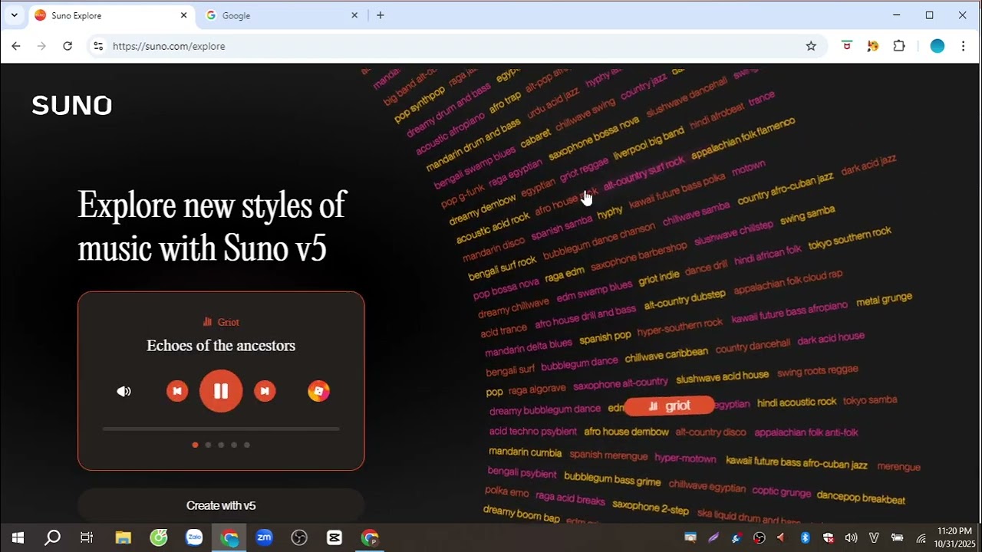Click the address bar URL field

[453, 46]
